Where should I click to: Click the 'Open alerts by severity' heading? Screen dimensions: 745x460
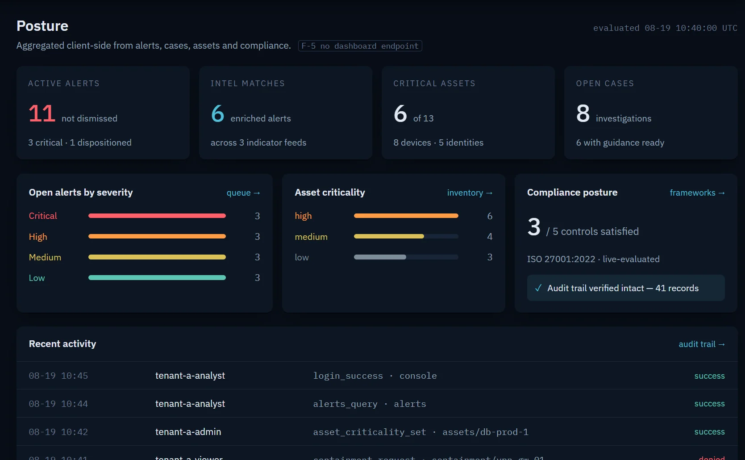[x=81, y=192]
